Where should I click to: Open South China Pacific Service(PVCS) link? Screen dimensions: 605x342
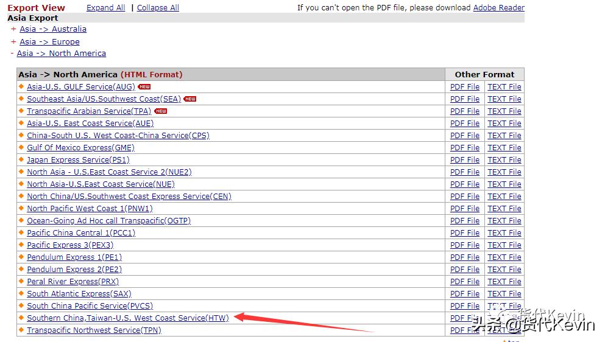coord(90,305)
